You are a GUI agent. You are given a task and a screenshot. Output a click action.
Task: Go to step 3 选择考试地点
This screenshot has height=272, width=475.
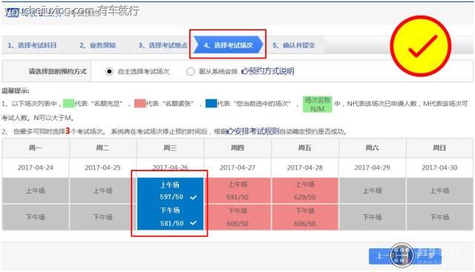point(163,45)
